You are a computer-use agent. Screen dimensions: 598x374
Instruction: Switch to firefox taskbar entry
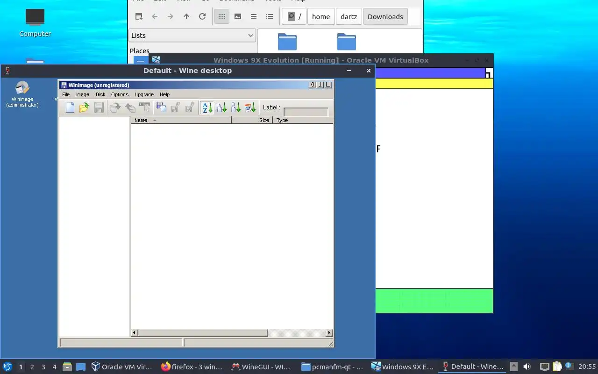[x=192, y=367]
